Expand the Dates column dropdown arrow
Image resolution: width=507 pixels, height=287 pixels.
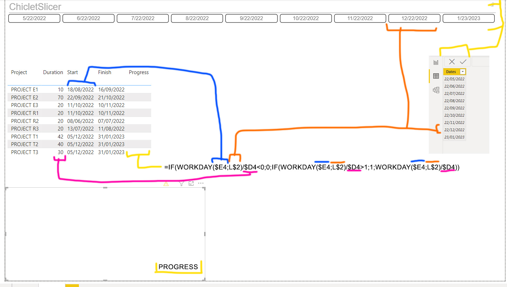click(463, 72)
